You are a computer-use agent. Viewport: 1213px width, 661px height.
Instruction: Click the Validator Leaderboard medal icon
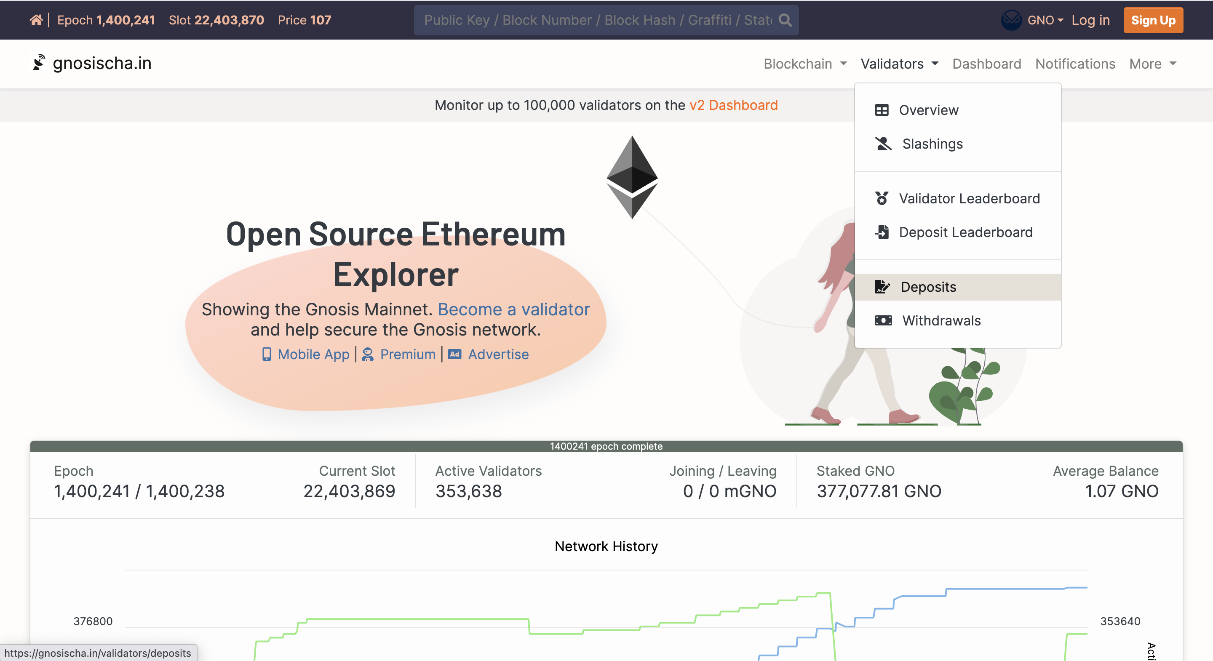pyautogui.click(x=883, y=198)
